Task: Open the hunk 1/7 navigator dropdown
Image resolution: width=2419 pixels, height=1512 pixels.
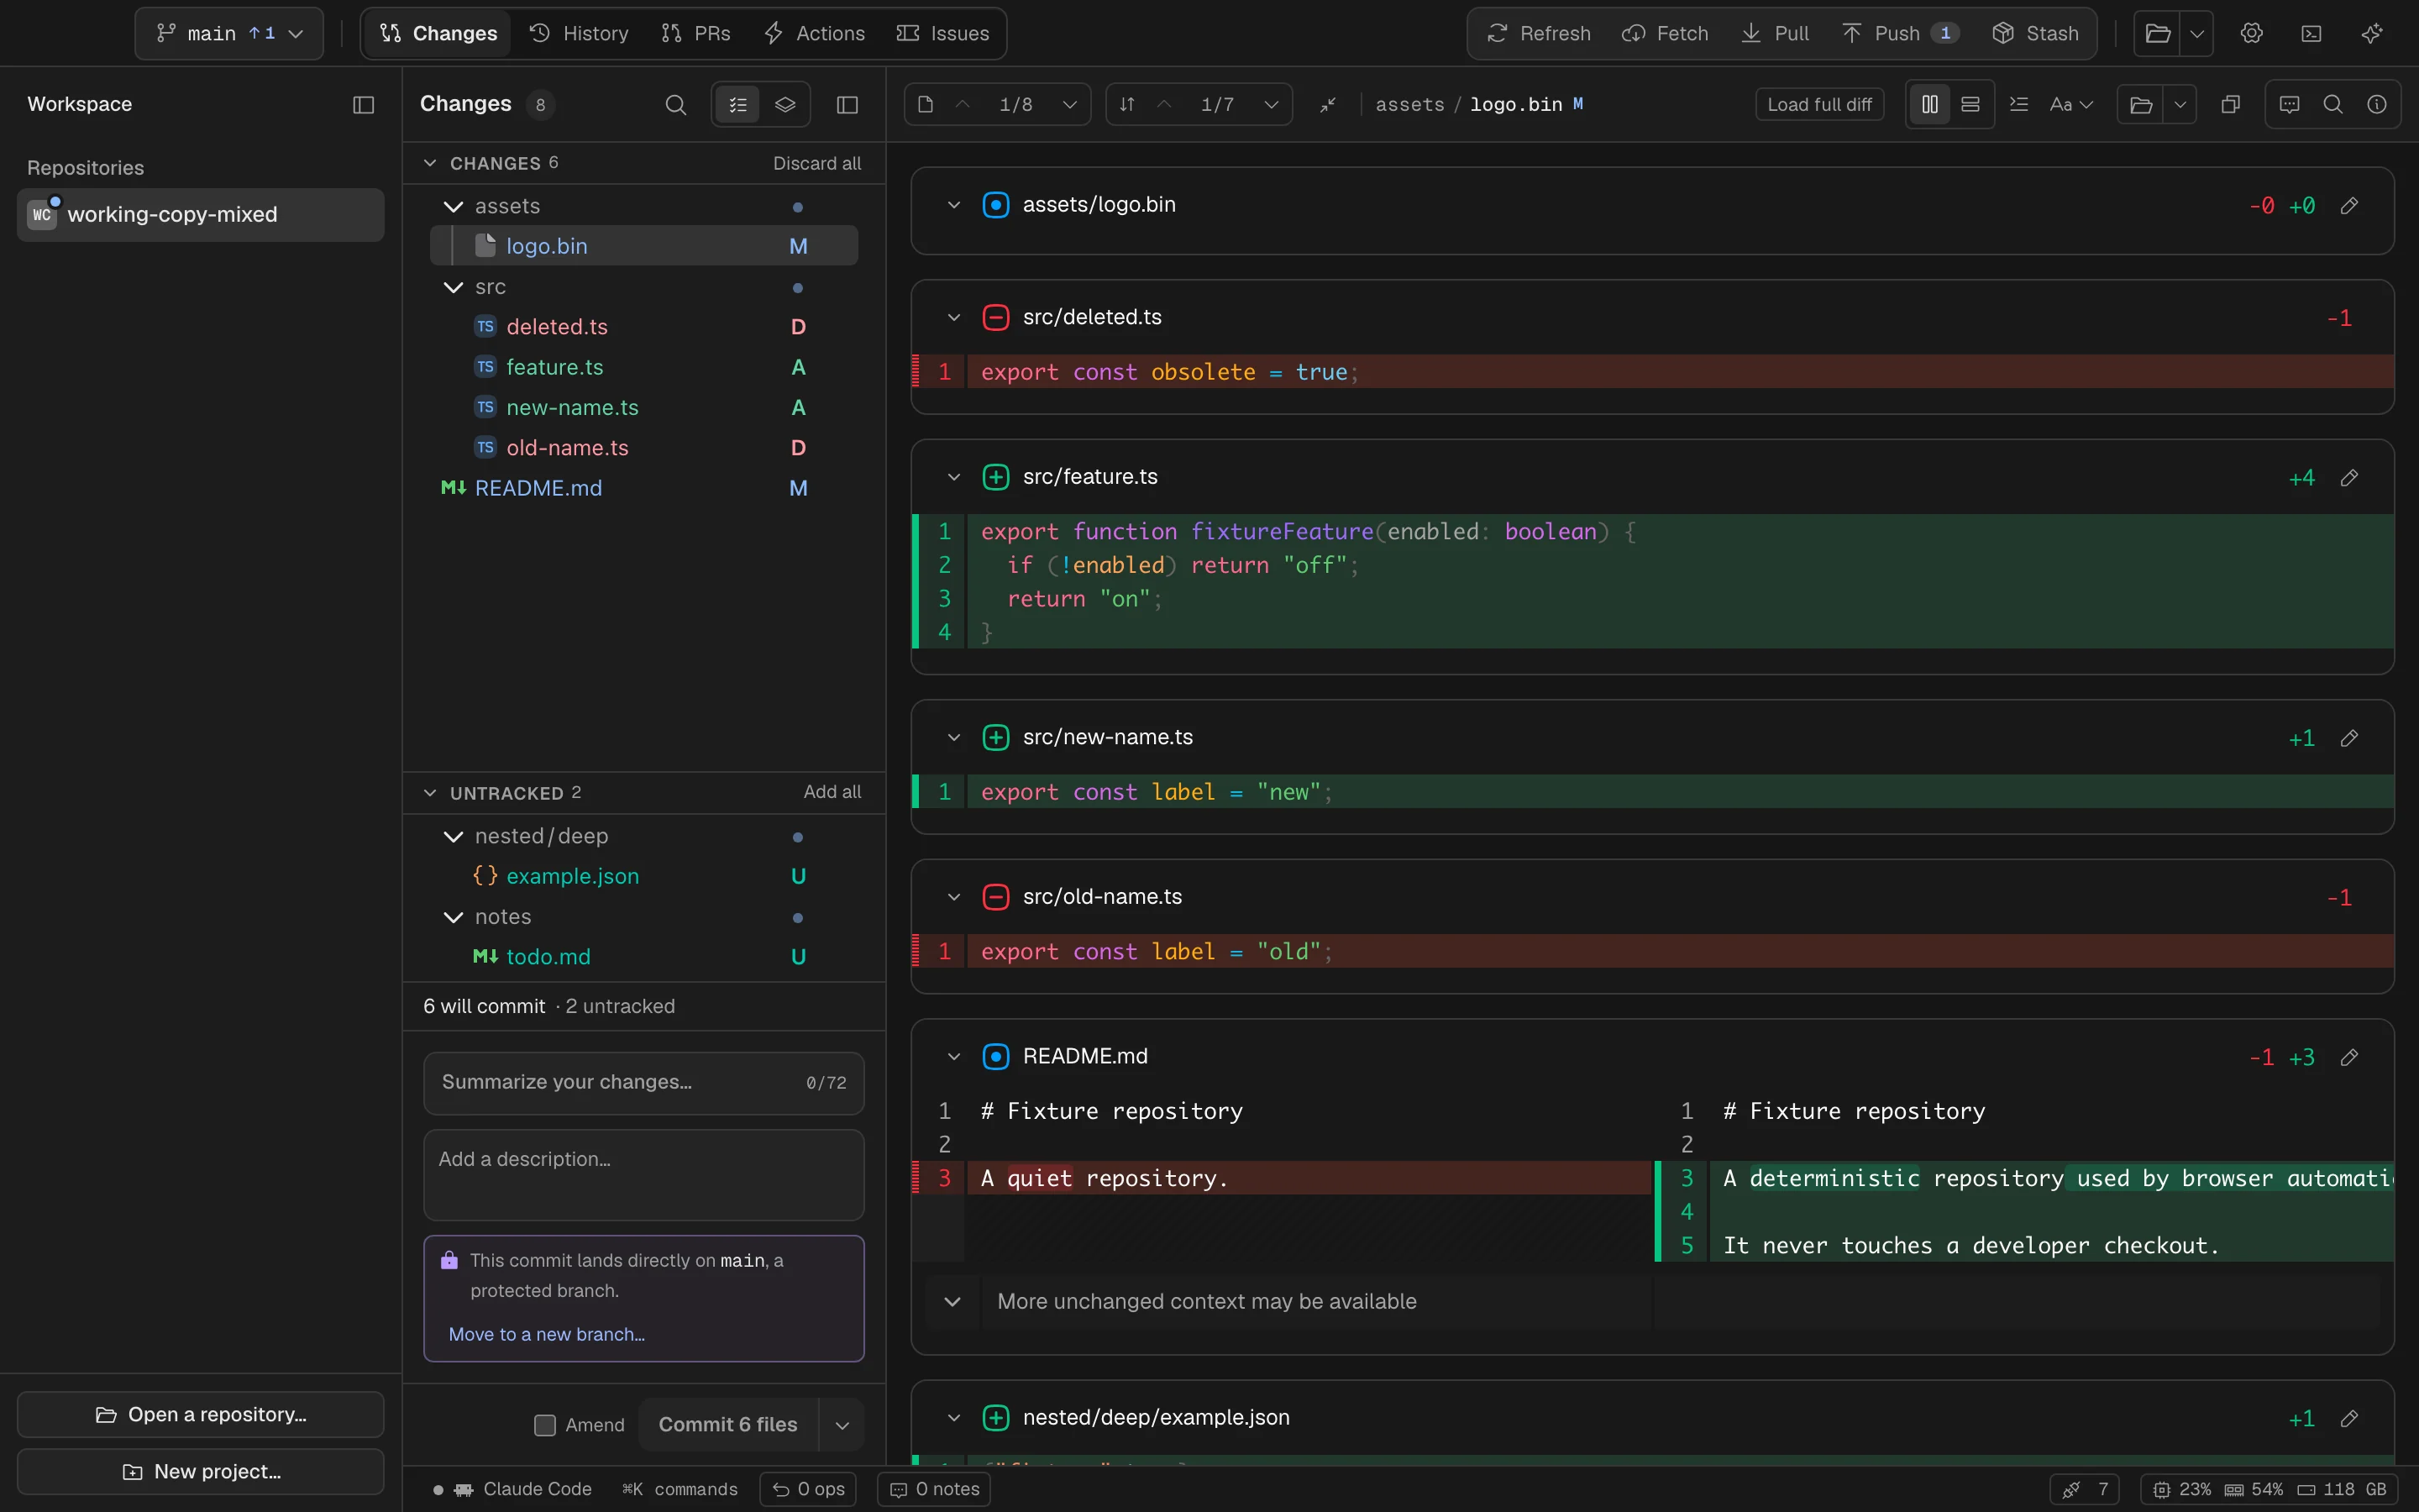Action: pos(1271,104)
